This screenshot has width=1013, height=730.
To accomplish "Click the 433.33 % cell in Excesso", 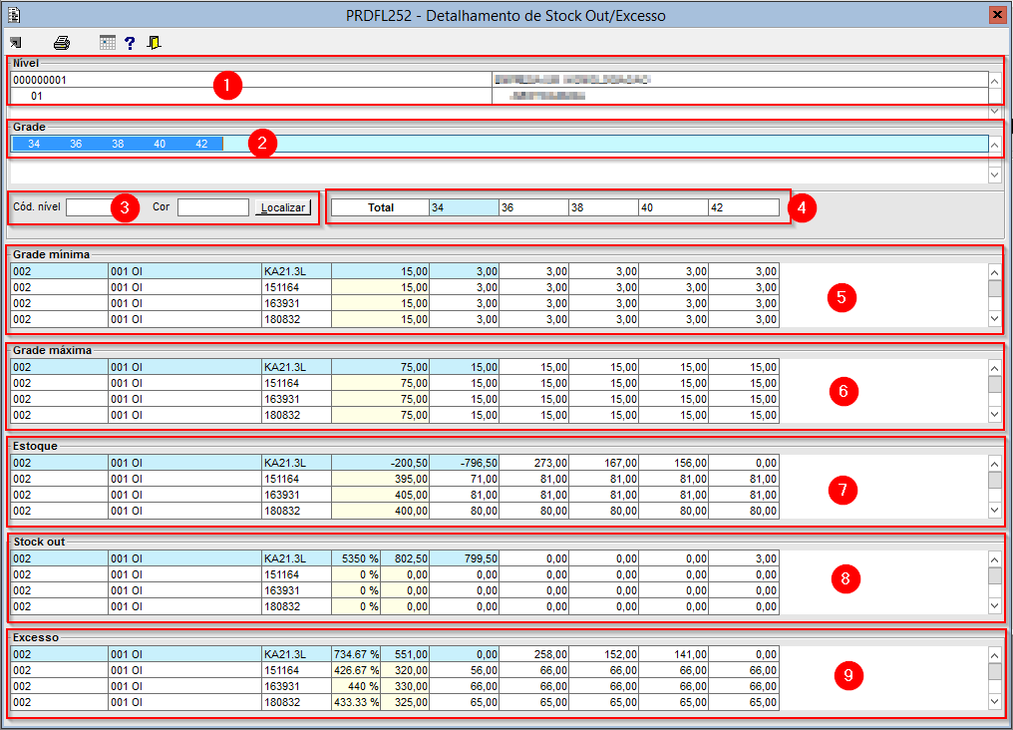I will (356, 701).
